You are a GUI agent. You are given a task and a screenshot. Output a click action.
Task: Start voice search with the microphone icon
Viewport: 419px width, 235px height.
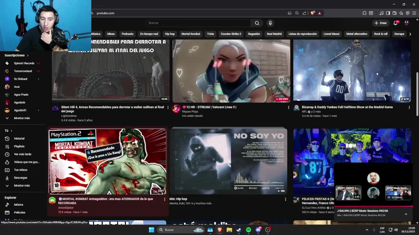point(270,23)
